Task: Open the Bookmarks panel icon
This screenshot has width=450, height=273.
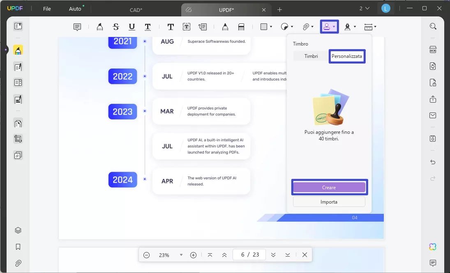Action: point(18,247)
